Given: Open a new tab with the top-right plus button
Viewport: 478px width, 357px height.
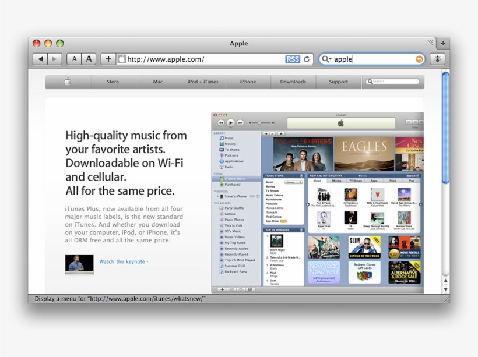Looking at the screenshot, I should point(443,43).
